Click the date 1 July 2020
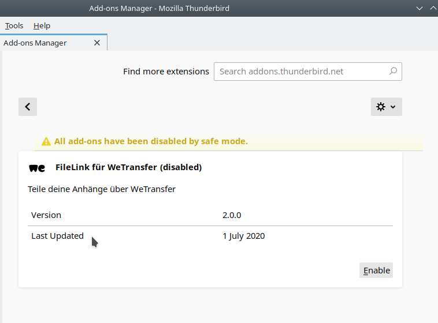The image size is (438, 323). tap(244, 236)
